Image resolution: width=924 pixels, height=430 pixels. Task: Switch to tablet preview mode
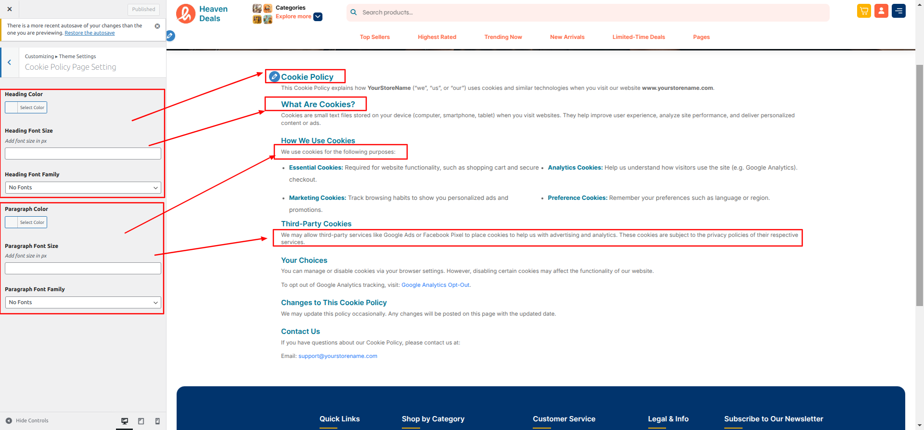click(141, 421)
